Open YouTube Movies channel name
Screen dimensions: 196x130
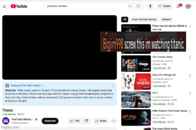tap(22, 119)
